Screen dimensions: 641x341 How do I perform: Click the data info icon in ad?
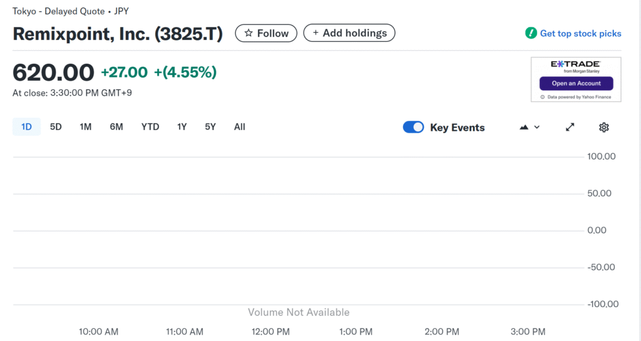pyautogui.click(x=542, y=97)
